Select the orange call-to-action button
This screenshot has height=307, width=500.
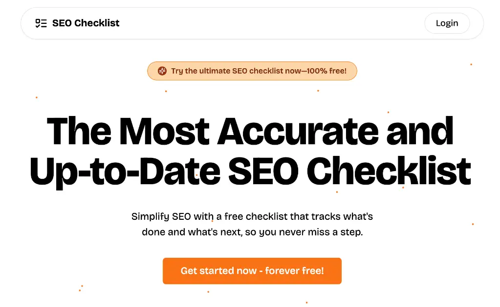(x=252, y=271)
